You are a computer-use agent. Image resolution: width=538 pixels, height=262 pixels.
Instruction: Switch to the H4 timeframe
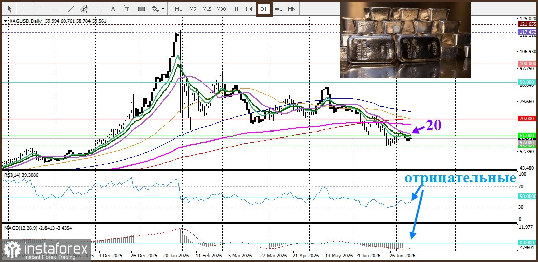click(249, 9)
